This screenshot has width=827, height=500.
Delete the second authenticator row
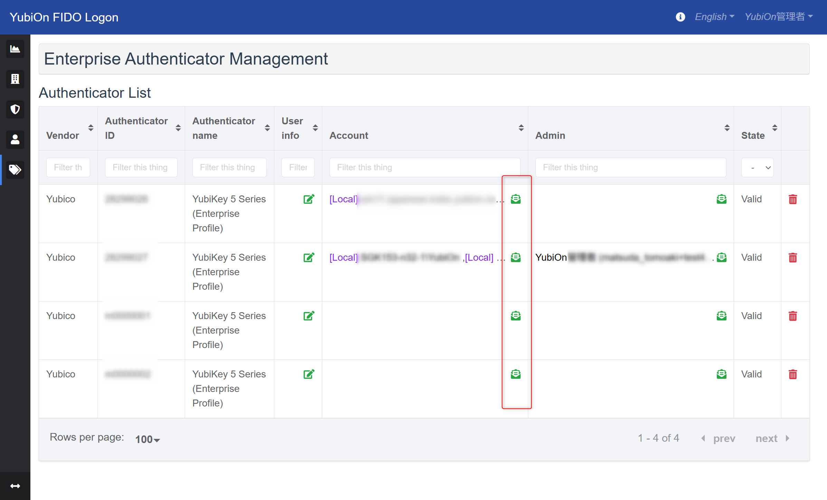[793, 258]
